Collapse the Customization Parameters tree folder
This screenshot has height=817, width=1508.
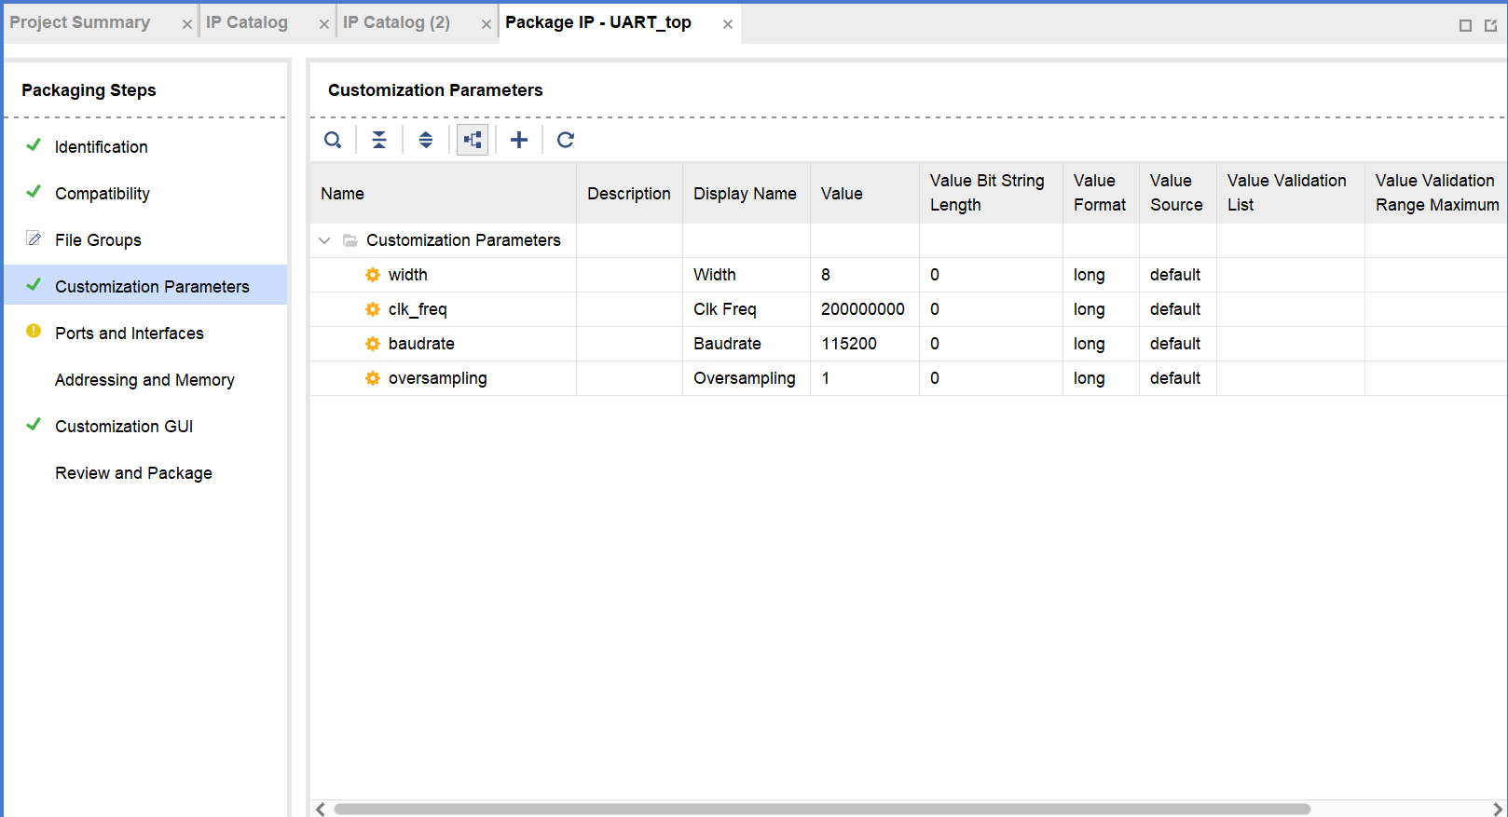(x=324, y=240)
